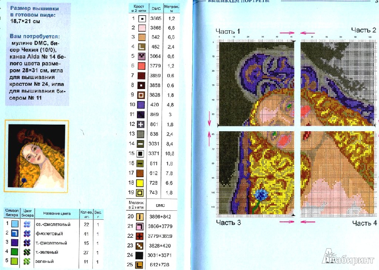Click the bead icon beside фиолетовый
Viewport: 379px width, 270px height.
point(27,234)
